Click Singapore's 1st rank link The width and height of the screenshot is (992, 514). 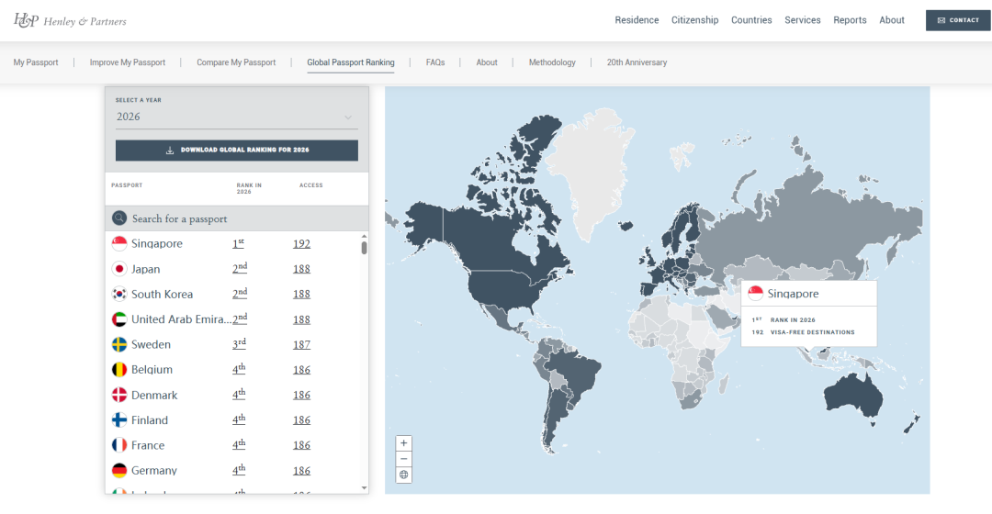pos(238,243)
